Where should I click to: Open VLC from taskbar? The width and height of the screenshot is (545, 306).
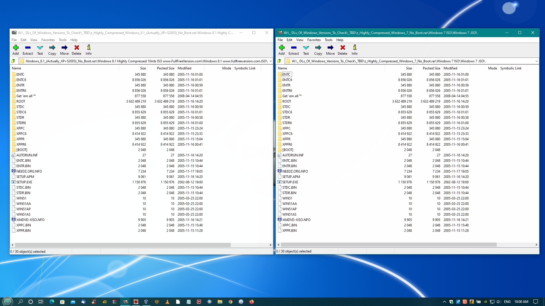pos(167,301)
